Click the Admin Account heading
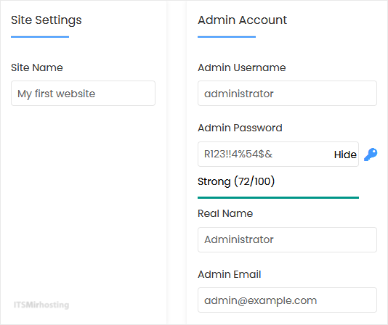The image size is (388, 325). click(x=242, y=20)
